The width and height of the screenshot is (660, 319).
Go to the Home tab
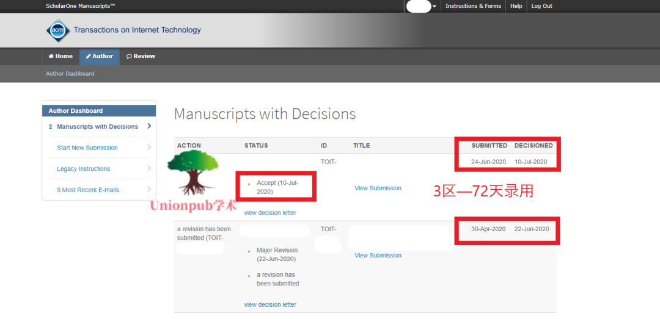tap(61, 56)
